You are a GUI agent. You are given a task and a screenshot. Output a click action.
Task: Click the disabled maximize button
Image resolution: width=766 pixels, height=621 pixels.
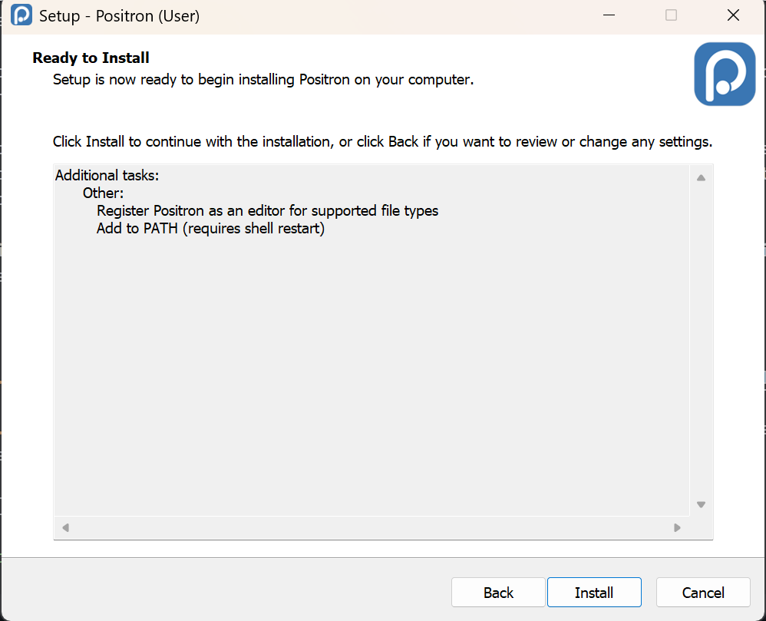click(671, 15)
